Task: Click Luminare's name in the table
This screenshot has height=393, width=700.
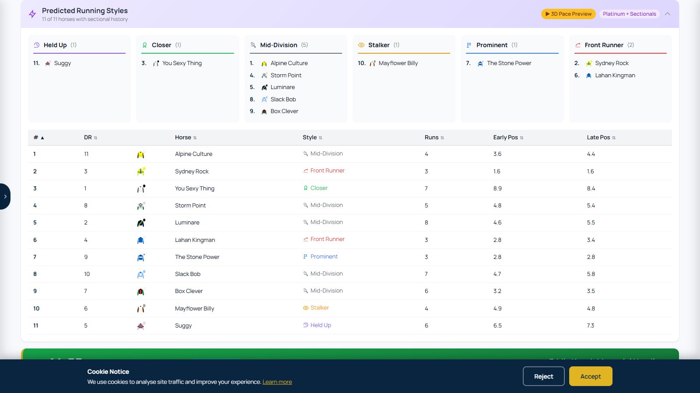Action: 187,223
